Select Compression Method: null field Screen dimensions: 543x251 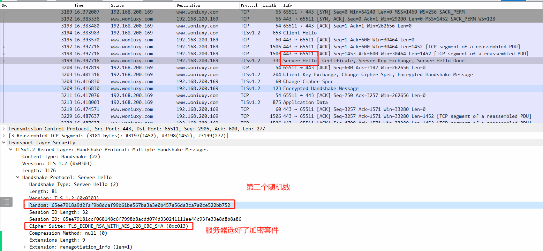pos(68,233)
